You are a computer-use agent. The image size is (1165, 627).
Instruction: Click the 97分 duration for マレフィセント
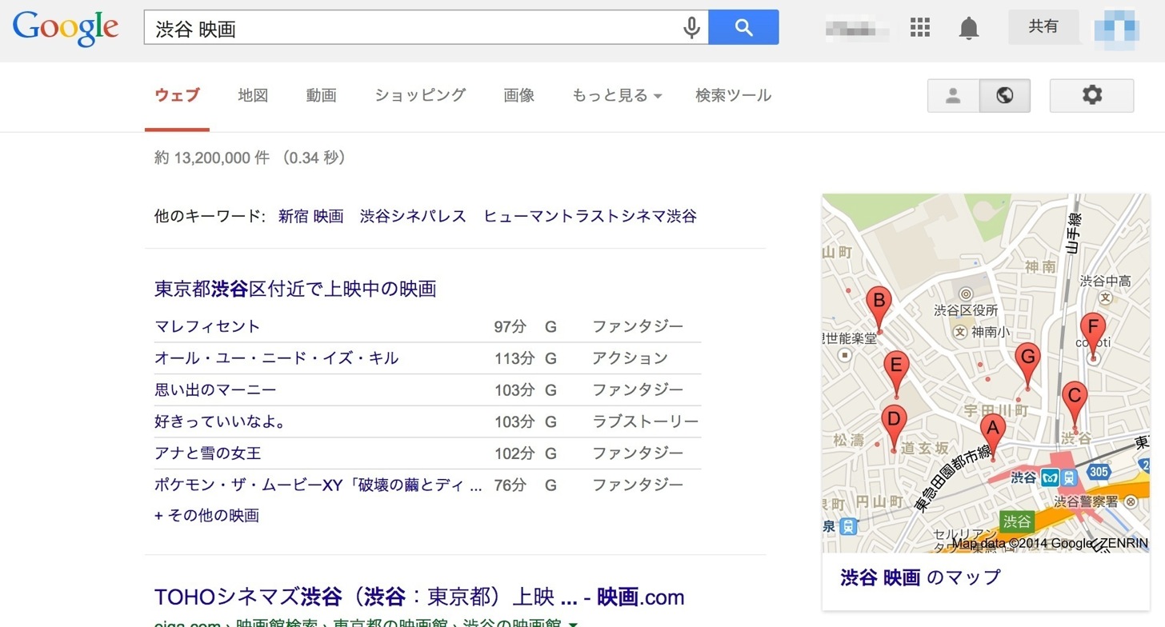tap(510, 326)
